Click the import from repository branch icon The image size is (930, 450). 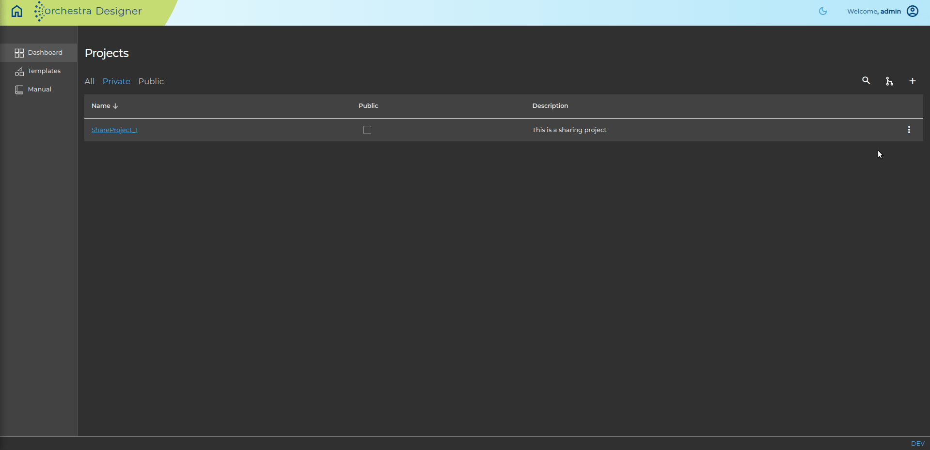click(x=889, y=81)
